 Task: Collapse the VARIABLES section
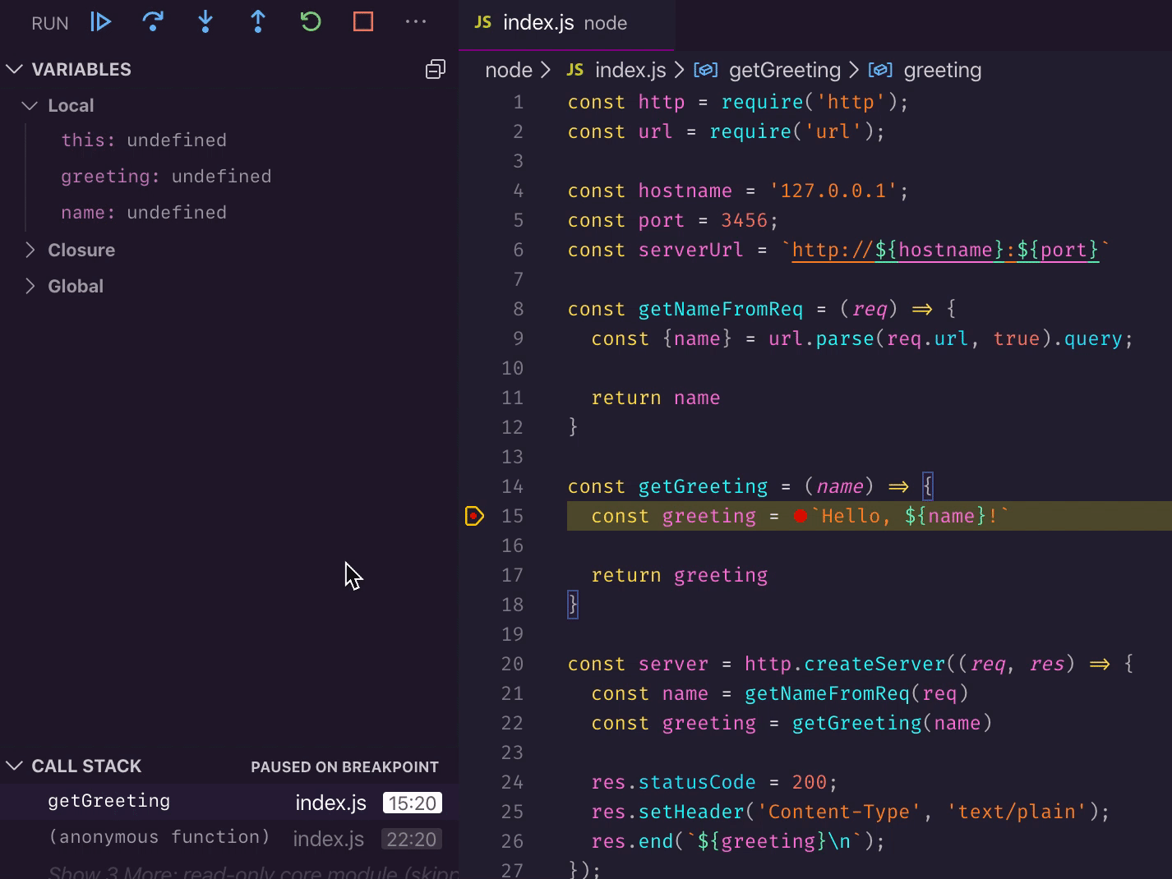tap(81, 70)
